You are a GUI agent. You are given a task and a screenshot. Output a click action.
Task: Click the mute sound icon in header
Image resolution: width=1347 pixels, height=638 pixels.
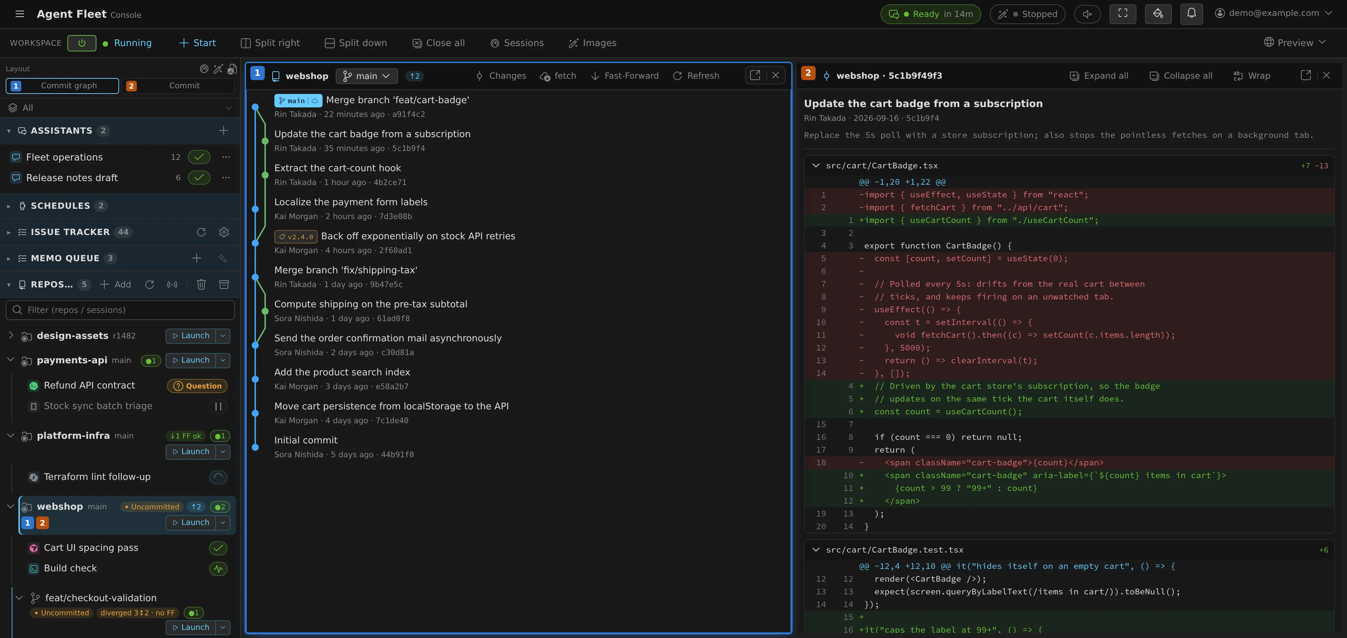point(1087,14)
